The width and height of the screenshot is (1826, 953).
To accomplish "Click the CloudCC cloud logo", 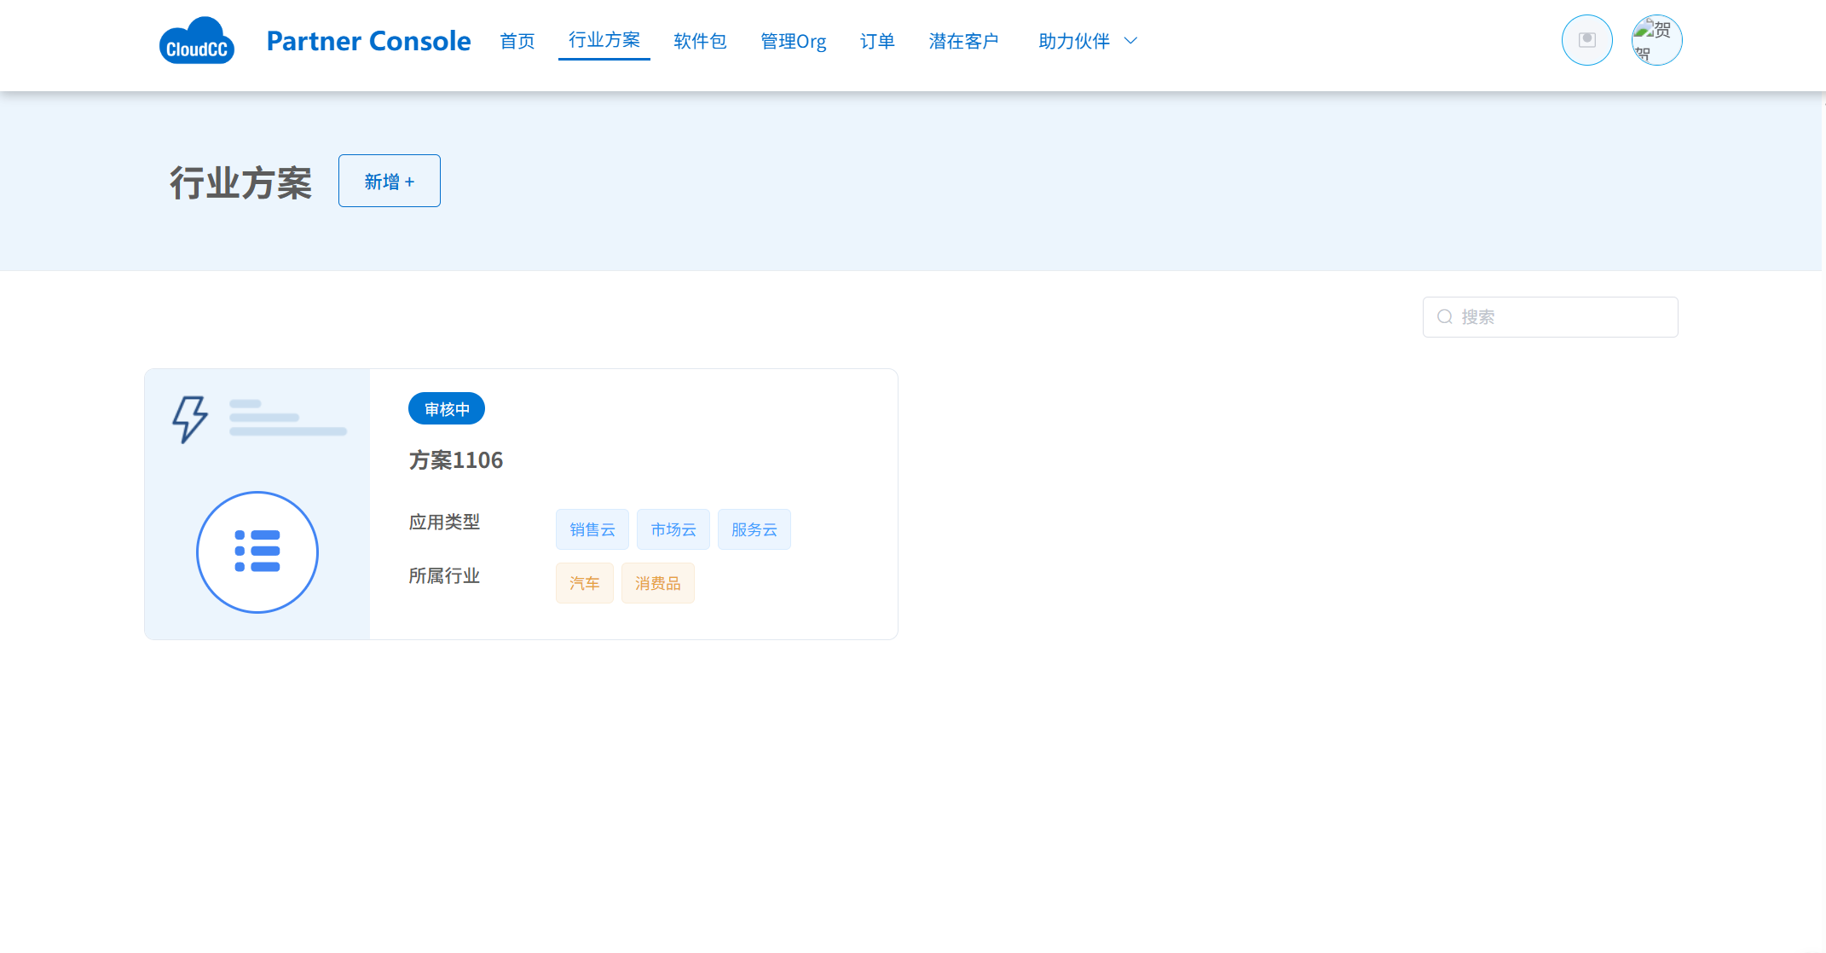I will (x=196, y=41).
